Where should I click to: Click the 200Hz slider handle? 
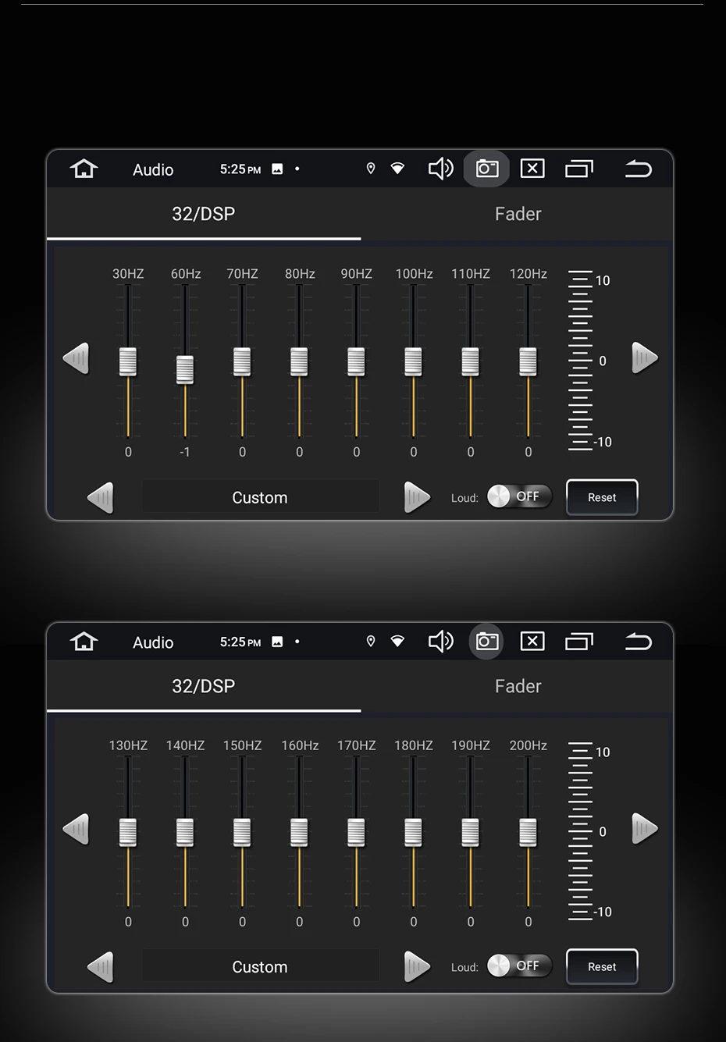pos(528,832)
